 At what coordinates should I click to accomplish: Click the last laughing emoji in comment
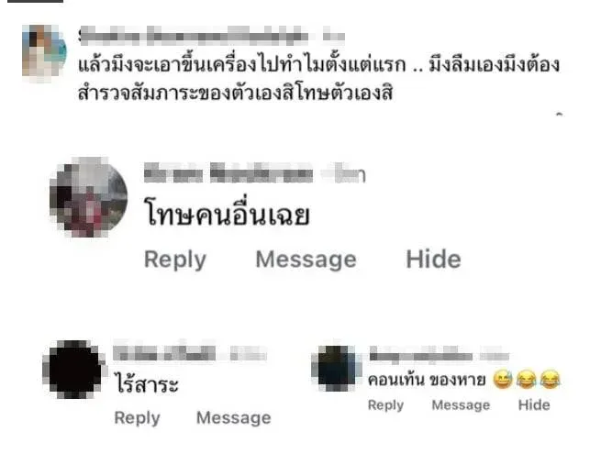[x=551, y=379]
